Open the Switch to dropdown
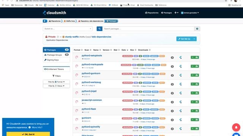243x136 pixels. (x=68, y=29)
